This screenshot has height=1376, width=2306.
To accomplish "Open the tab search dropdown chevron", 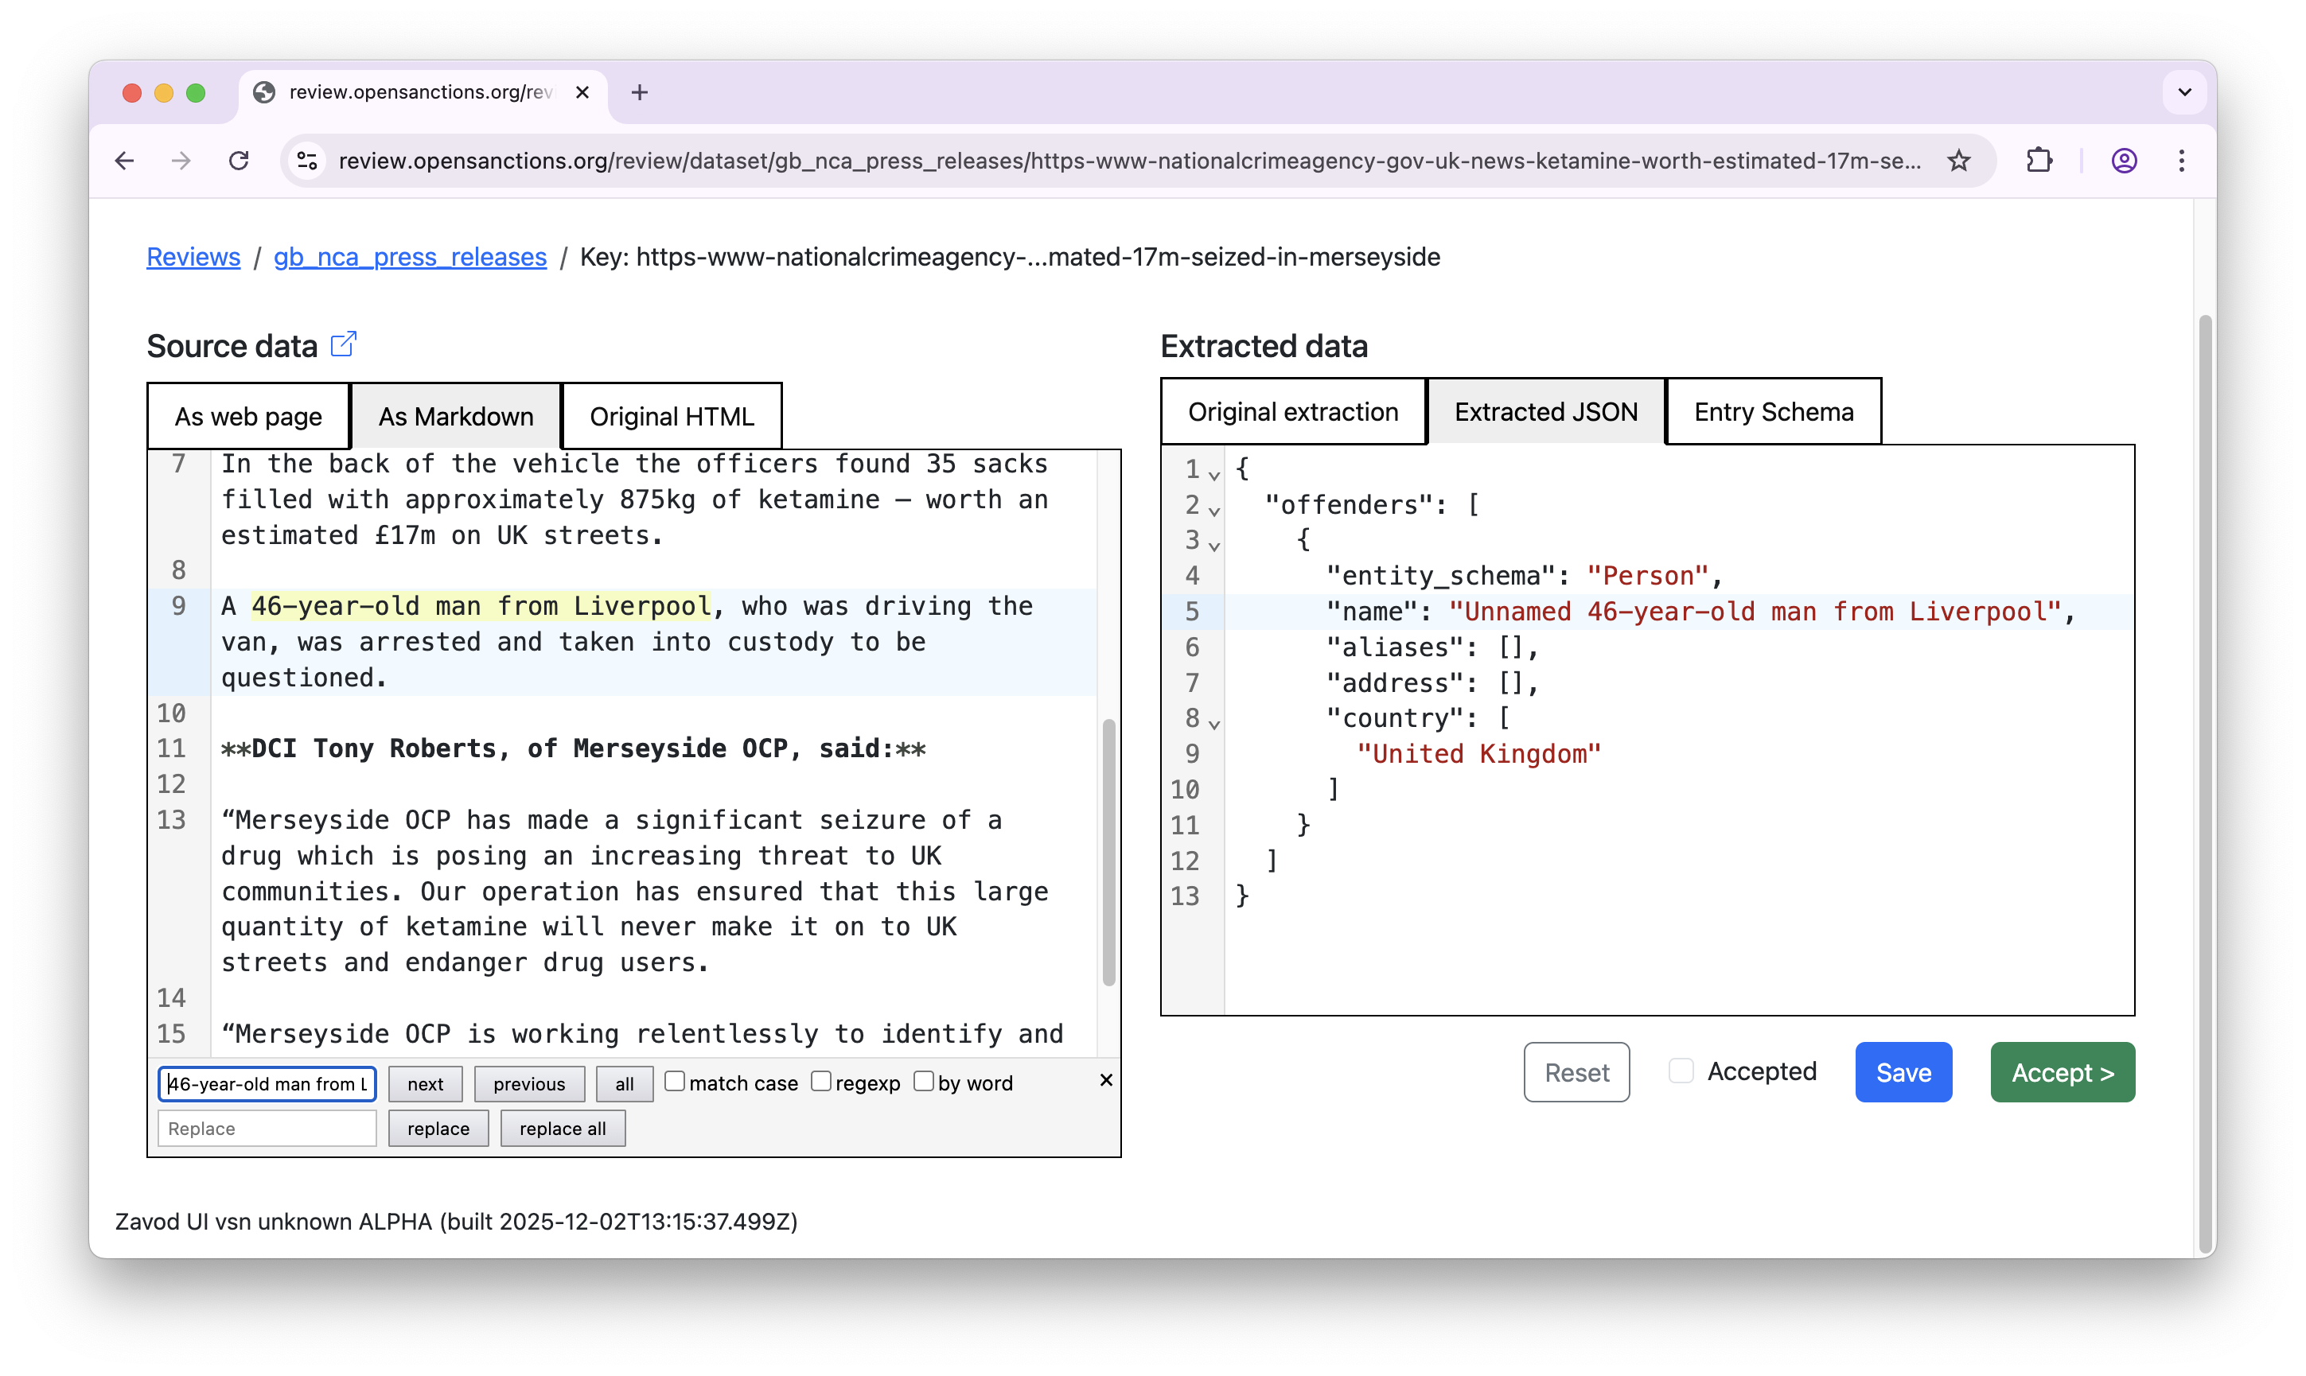I will coord(2184,91).
